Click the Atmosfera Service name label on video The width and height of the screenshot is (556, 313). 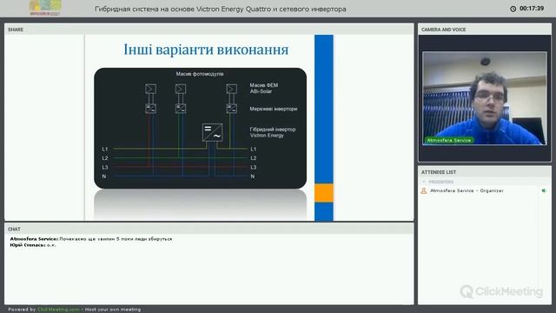pos(449,141)
